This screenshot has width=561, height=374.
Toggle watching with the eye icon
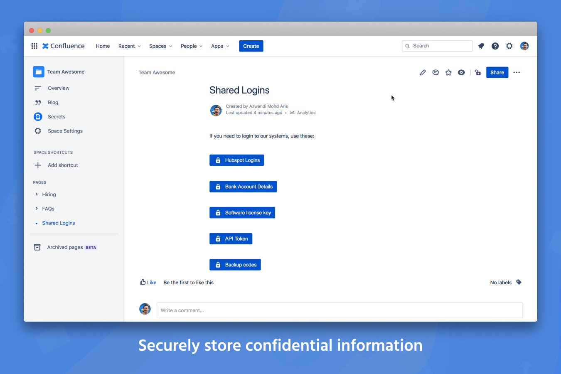tap(461, 72)
